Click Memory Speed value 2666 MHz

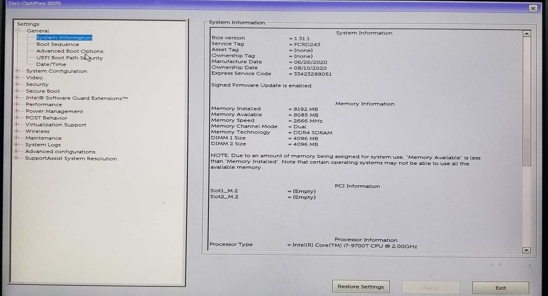point(308,121)
